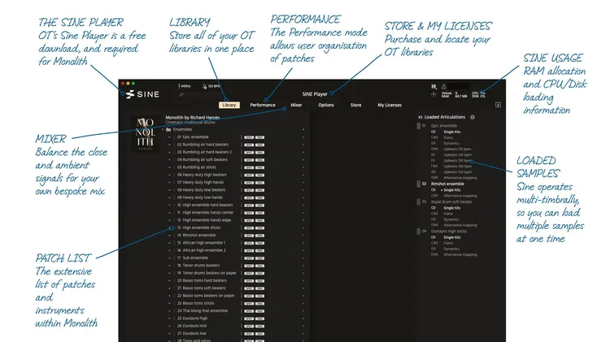Toggle TREE mic on 10 High ensemble hard beaters
Screen dimensions: 610x342
tap(259, 206)
